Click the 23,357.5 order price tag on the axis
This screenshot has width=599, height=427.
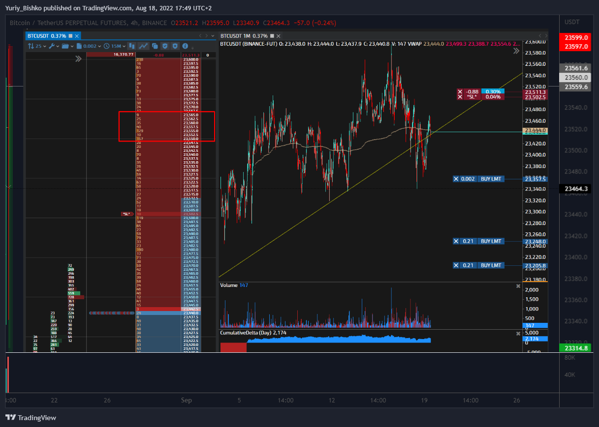click(x=536, y=179)
